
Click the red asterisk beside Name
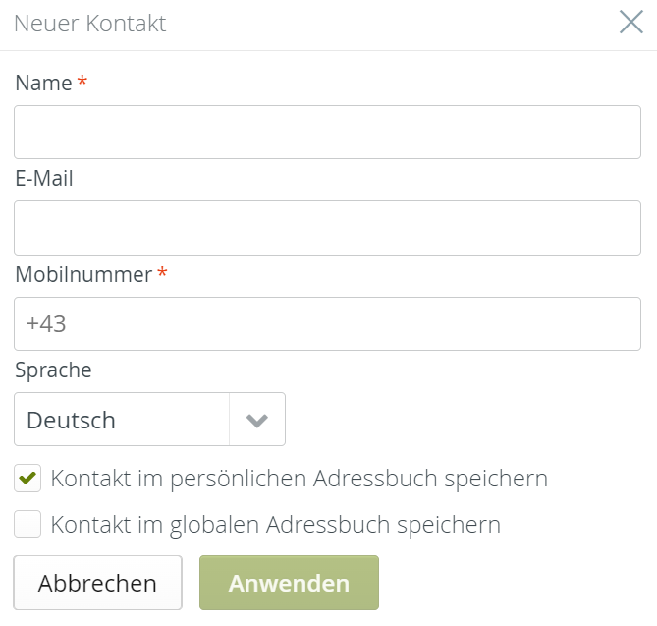(82, 82)
